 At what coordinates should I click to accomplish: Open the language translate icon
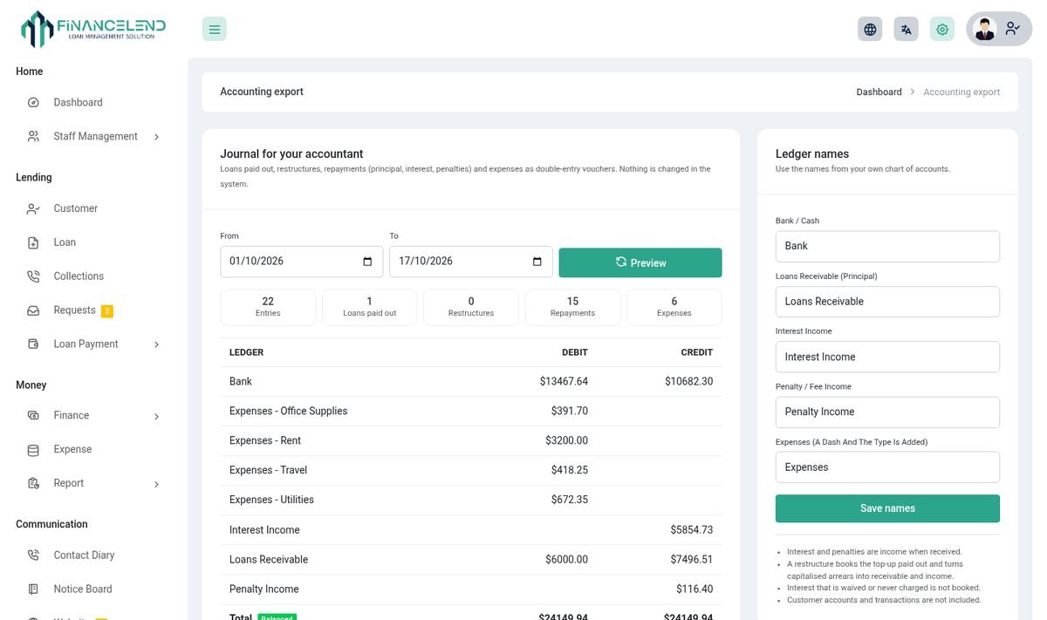pyautogui.click(x=907, y=29)
